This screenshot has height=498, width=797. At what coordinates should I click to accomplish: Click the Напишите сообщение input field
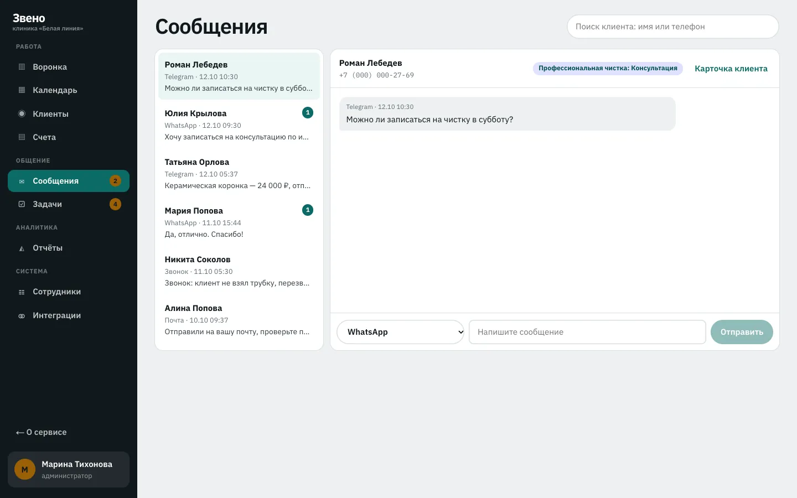(x=587, y=332)
